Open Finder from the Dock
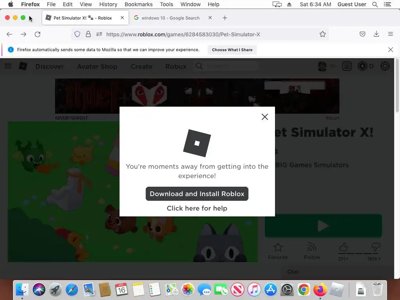 point(22,290)
